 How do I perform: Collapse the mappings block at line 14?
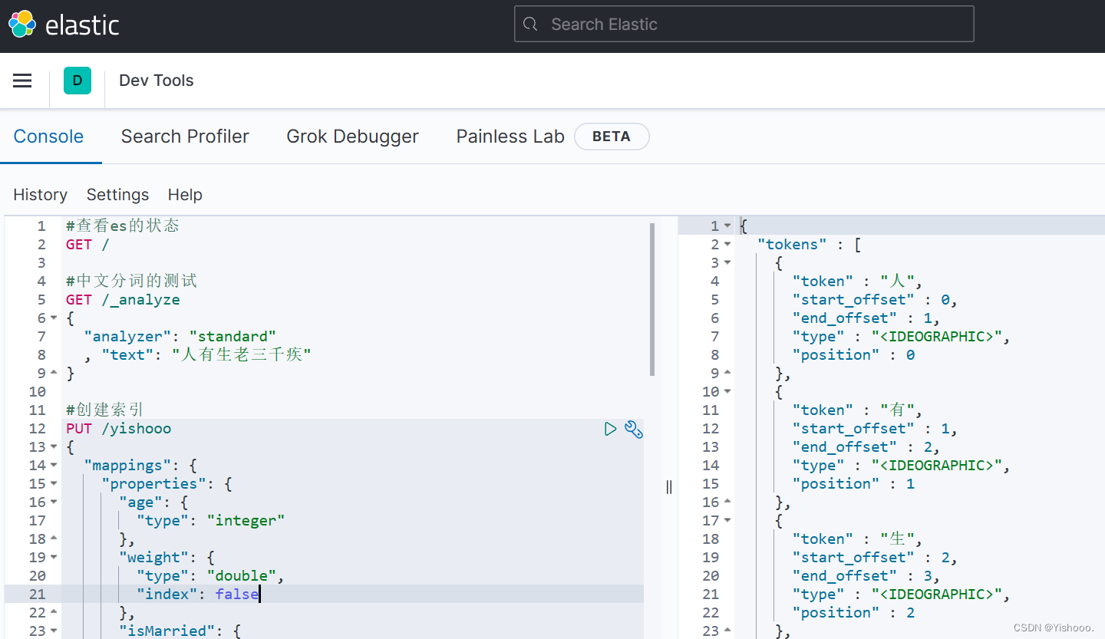tap(54, 466)
